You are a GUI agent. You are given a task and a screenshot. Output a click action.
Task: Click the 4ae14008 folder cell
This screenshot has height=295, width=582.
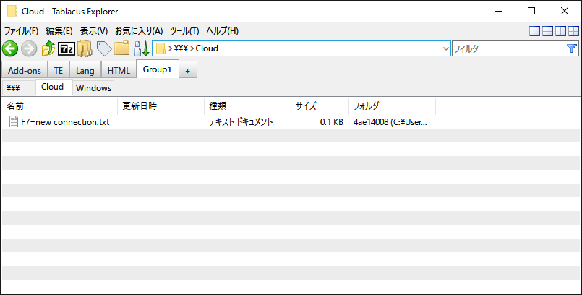coord(390,122)
